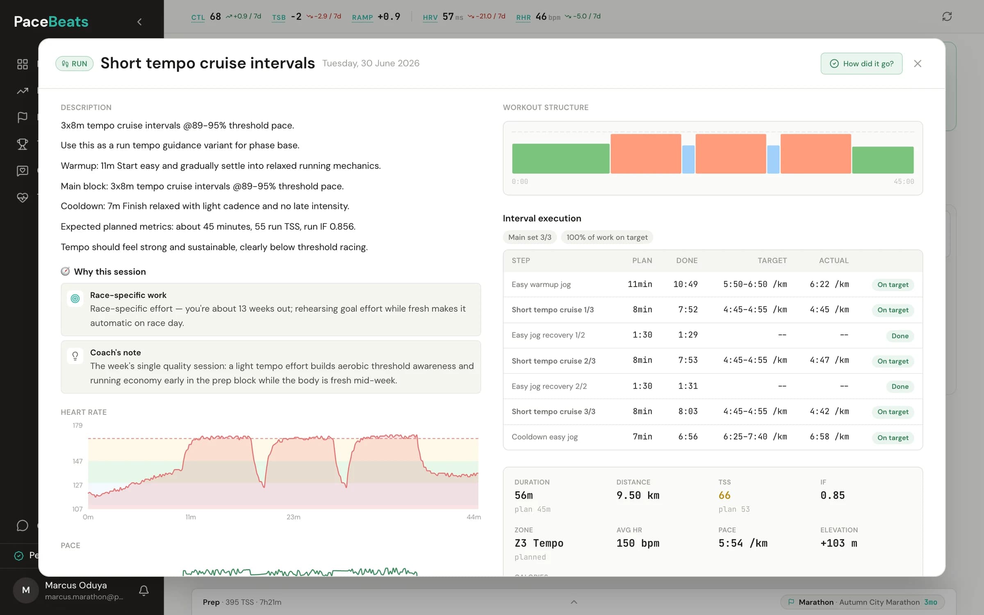Screen dimensions: 984x615
Task: Click the green warmup block in workout structure
Action: [x=560, y=158]
